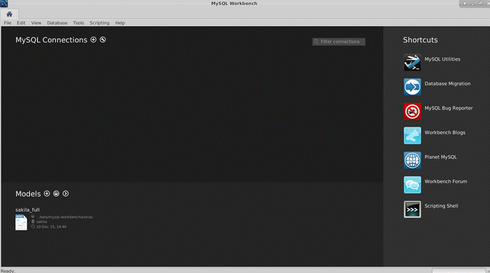This screenshot has height=273, width=490.
Task: Open an existing model file icon
Action: (x=56, y=194)
